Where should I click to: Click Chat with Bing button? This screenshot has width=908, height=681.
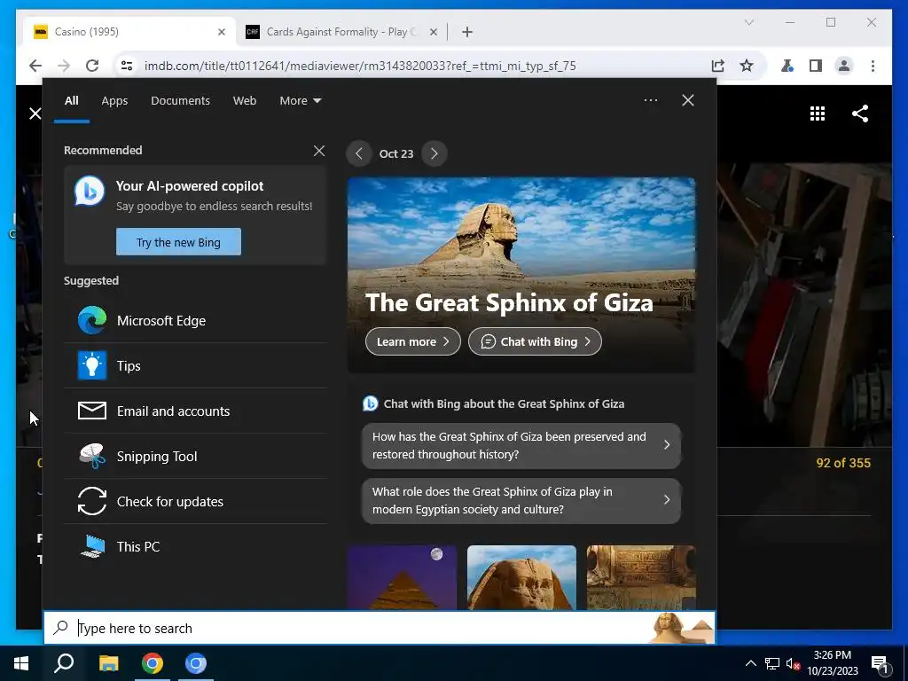pos(535,341)
